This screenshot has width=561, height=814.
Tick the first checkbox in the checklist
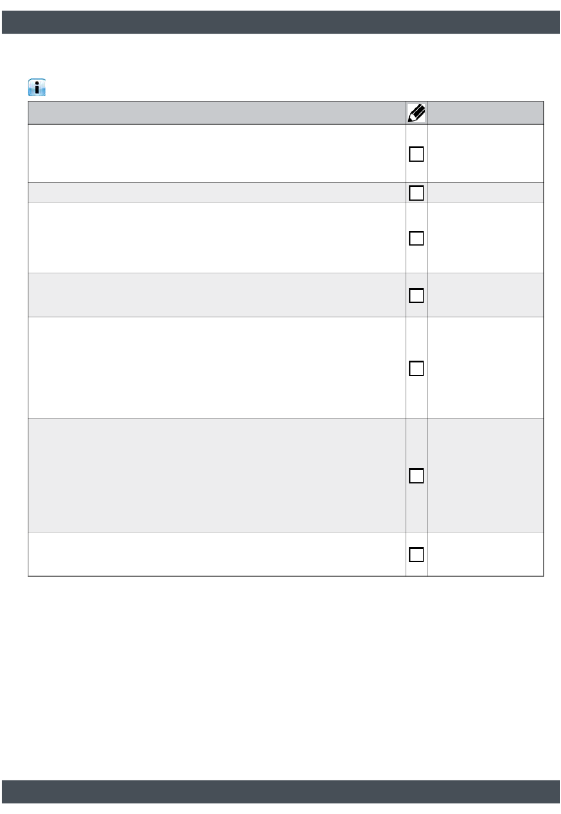coord(416,154)
